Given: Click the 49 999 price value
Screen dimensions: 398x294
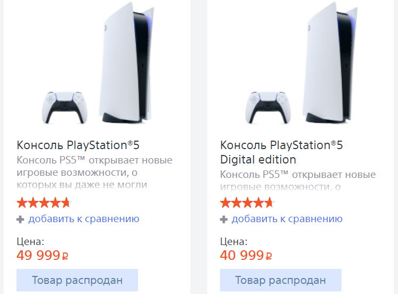Looking at the screenshot, I should [x=38, y=256].
